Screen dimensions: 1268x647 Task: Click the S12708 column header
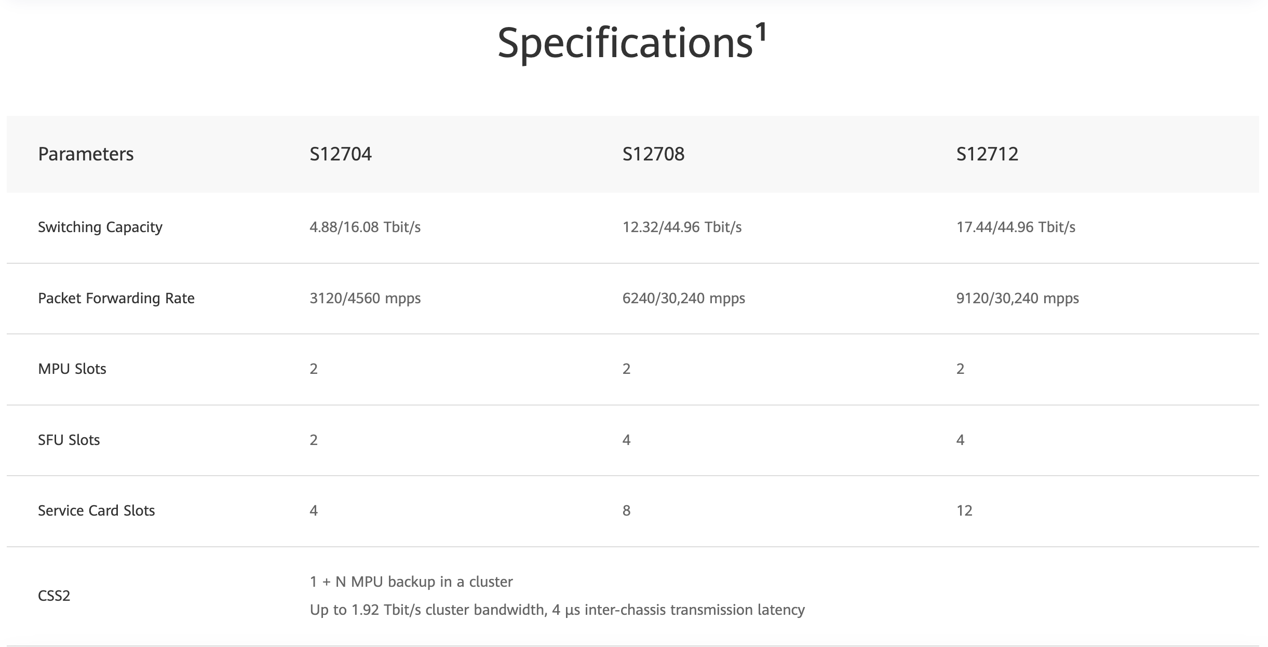point(653,154)
